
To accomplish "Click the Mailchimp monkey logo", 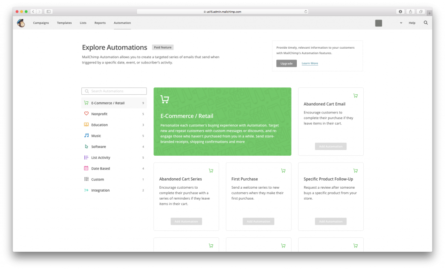I will pos(21,23).
